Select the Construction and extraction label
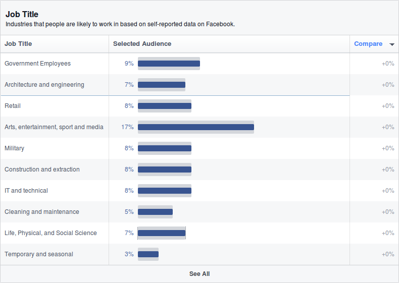This screenshot has height=283, width=399. [42, 169]
